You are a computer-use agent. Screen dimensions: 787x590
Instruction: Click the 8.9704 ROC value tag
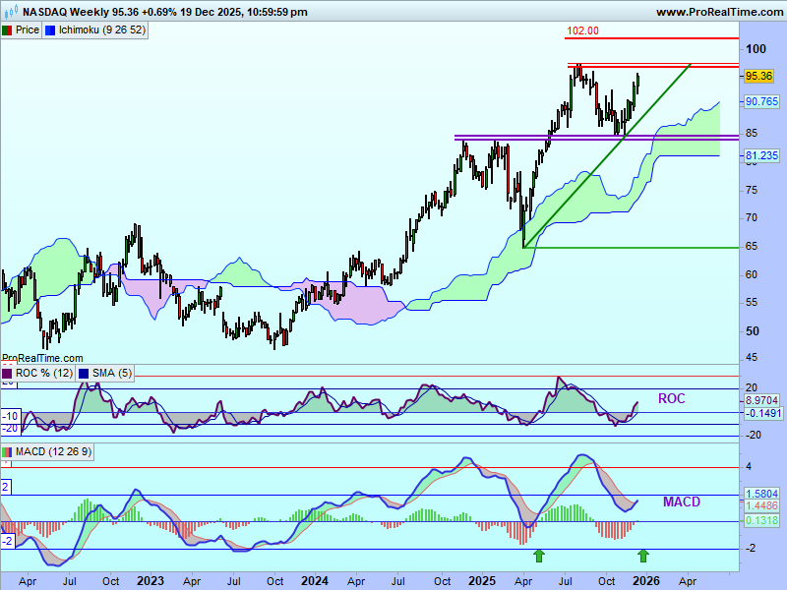click(762, 401)
